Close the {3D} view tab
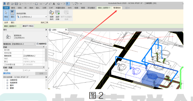This screenshot has width=193, height=101. coord(66,30)
